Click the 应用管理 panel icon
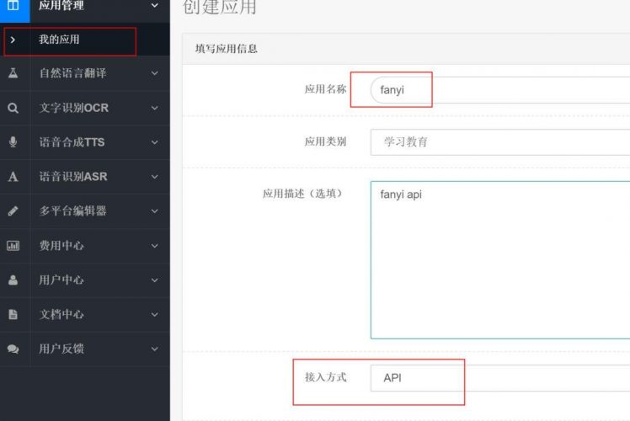This screenshot has height=421, width=630. pos(13,7)
